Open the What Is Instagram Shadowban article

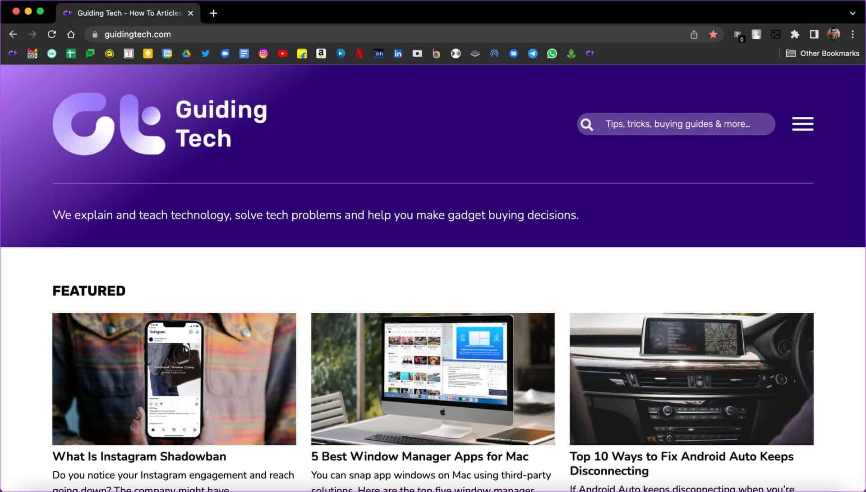[x=139, y=456]
